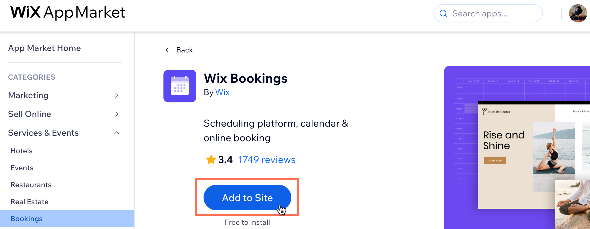Open the user profile avatar
590x229 pixels.
578,13
